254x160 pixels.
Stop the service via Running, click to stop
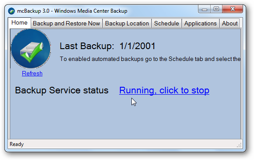(164, 90)
